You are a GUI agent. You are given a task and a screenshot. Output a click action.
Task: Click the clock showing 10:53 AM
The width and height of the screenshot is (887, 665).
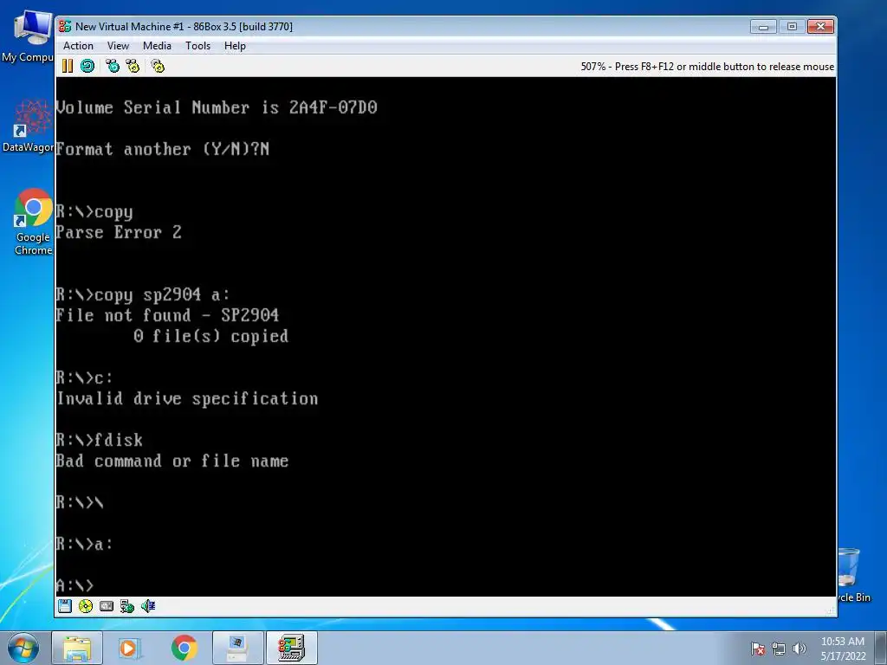(x=843, y=649)
